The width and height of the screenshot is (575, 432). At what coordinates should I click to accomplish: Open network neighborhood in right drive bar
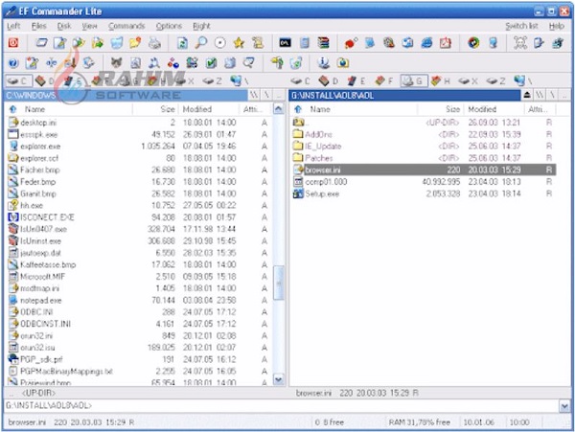522,81
